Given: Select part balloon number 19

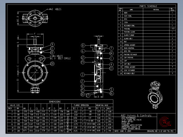Looking at the screenshot, I should click(83, 62).
